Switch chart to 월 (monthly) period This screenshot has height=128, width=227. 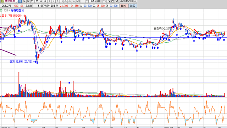[x=28, y=1]
